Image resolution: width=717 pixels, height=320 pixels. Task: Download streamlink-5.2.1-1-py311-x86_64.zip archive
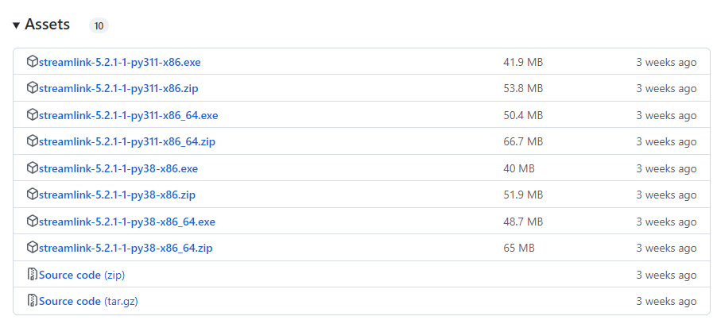pos(127,141)
